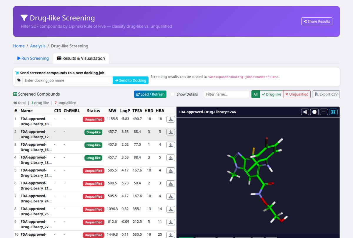Open the Analysis breadcrumb link
This screenshot has height=238, width=353.
(x=38, y=46)
